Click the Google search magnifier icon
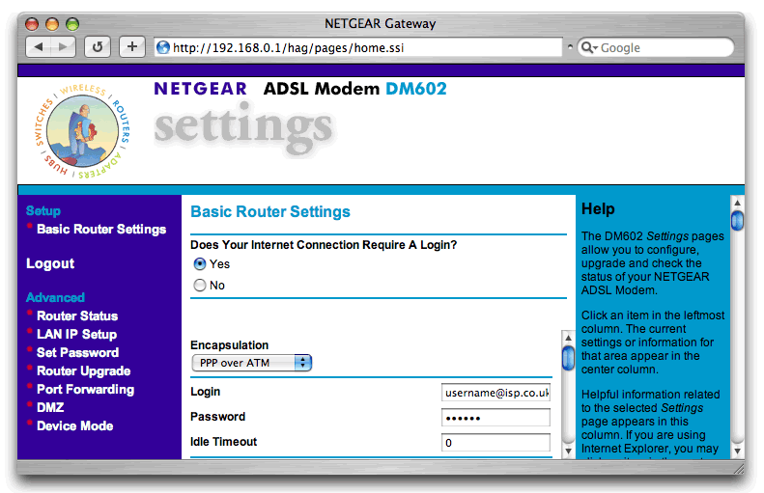764x493 pixels. click(x=588, y=47)
